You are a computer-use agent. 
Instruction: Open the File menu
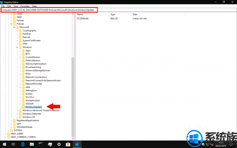(3, 6)
